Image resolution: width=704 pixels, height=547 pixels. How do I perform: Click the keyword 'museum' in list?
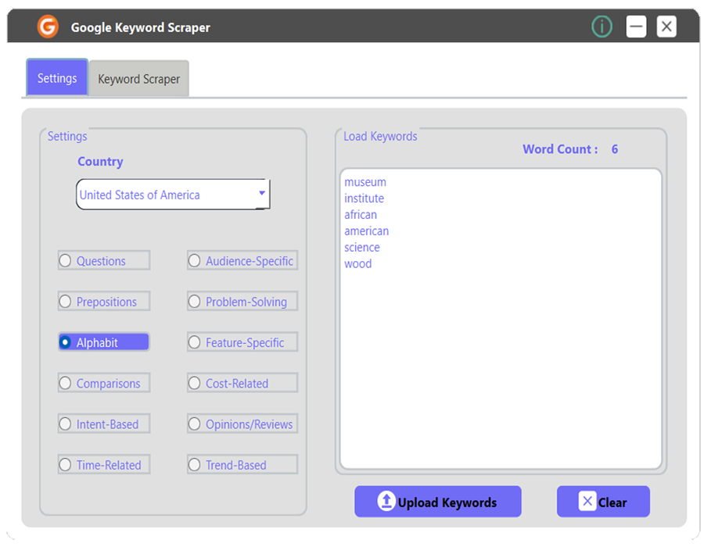pyautogui.click(x=365, y=182)
